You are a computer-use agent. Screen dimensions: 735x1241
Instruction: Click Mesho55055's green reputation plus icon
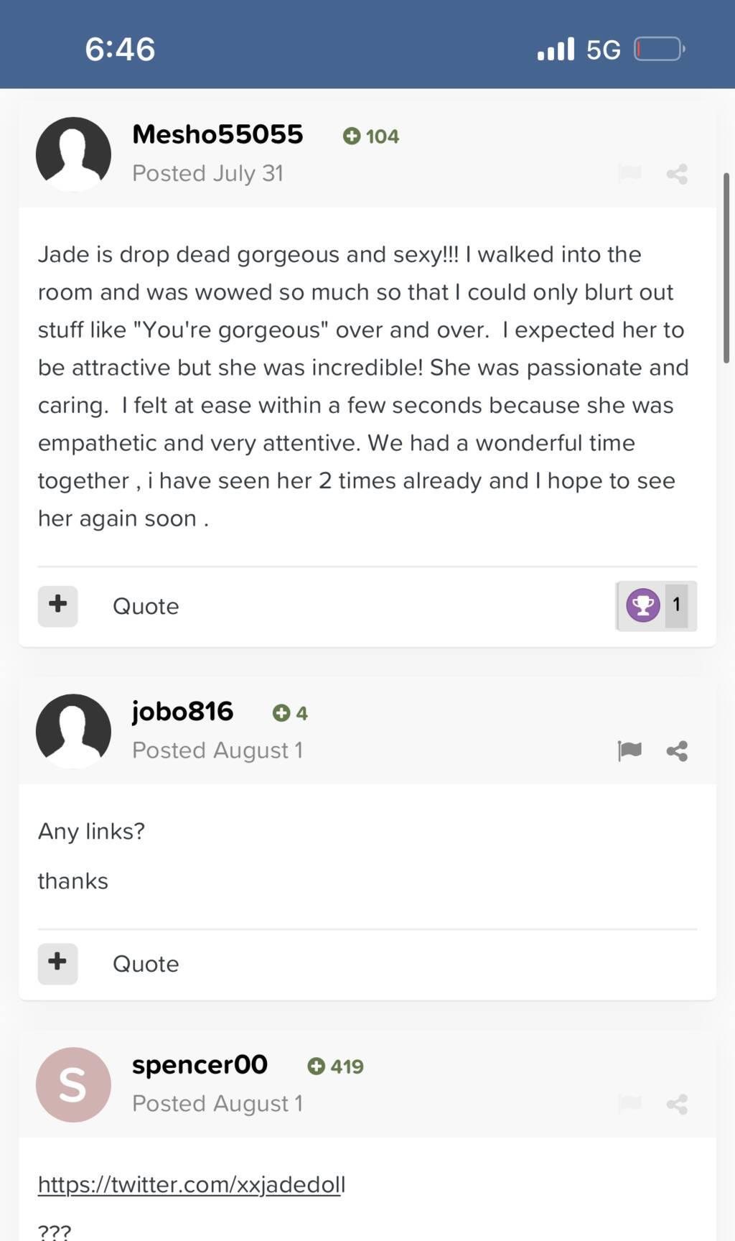(352, 136)
